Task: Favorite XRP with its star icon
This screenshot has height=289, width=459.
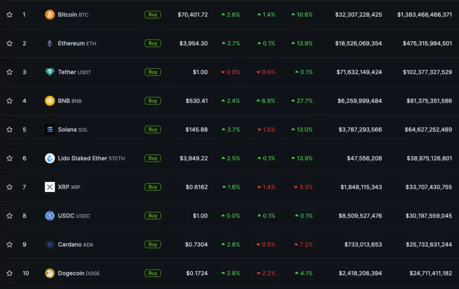Action: click(9, 187)
